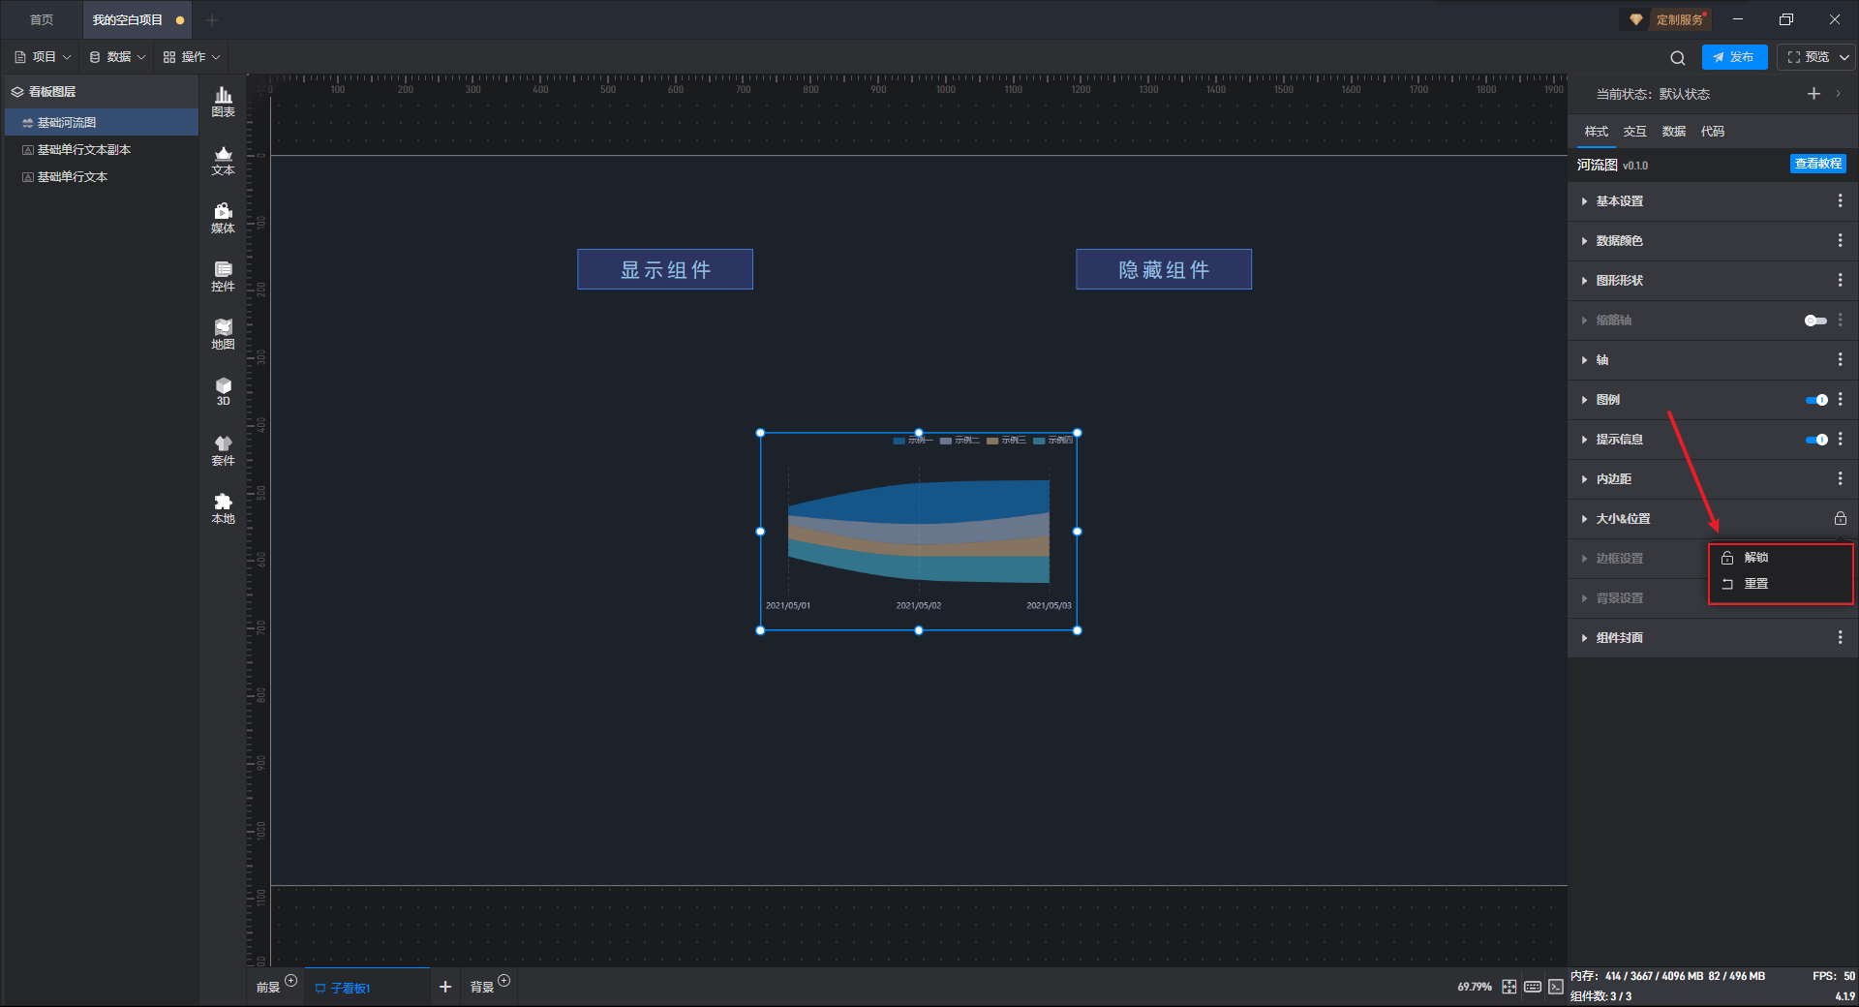
Task: Open the 本地 local component category
Action: [223, 508]
